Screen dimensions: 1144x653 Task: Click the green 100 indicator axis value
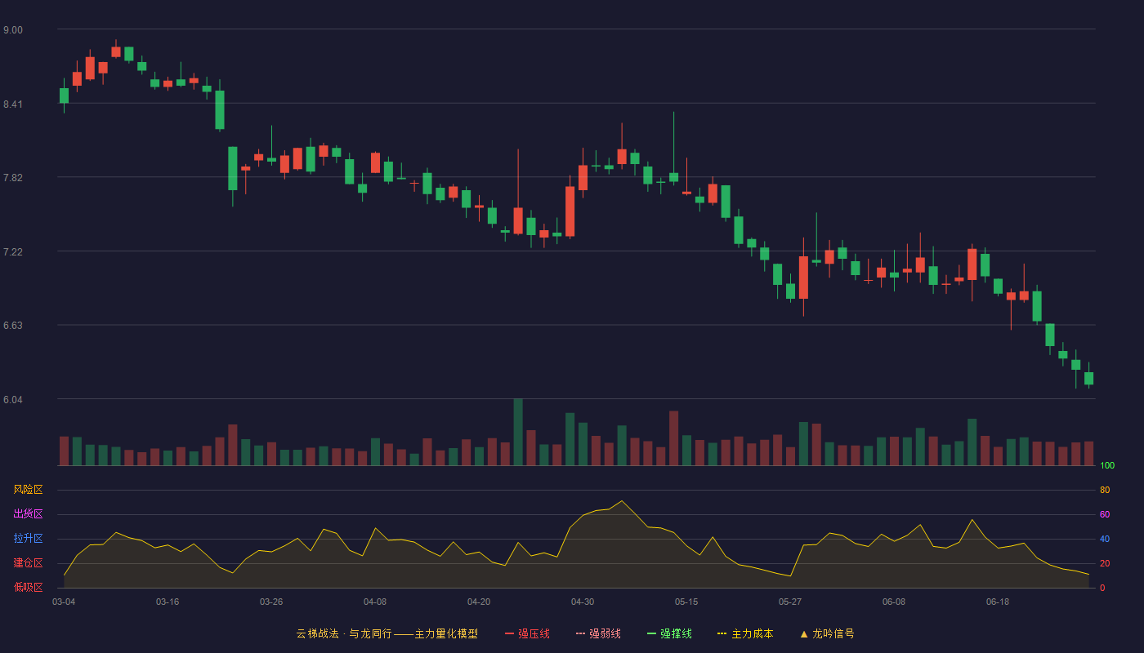click(1107, 466)
